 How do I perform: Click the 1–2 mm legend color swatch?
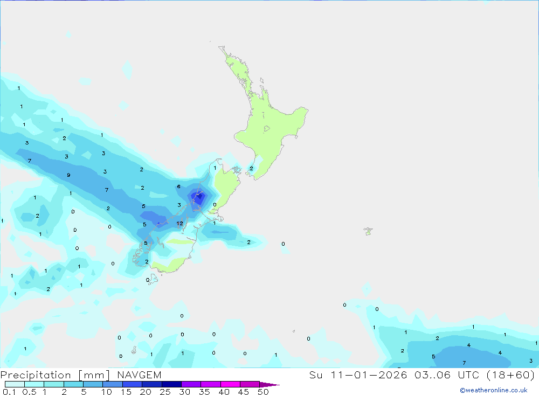coord(54,384)
